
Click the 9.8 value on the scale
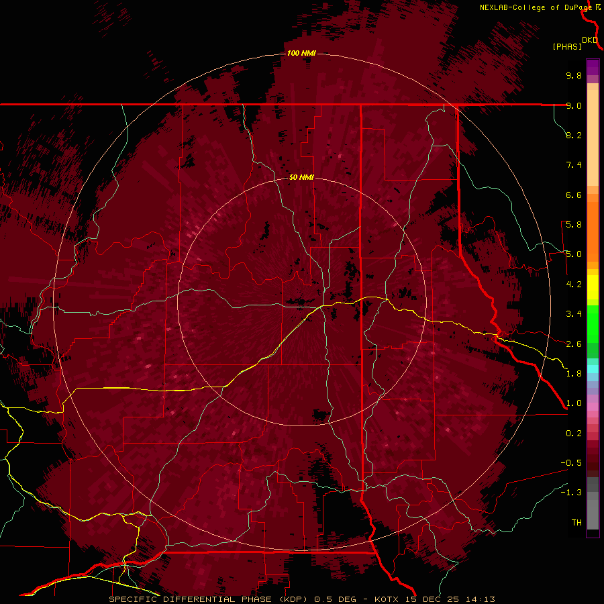point(574,75)
